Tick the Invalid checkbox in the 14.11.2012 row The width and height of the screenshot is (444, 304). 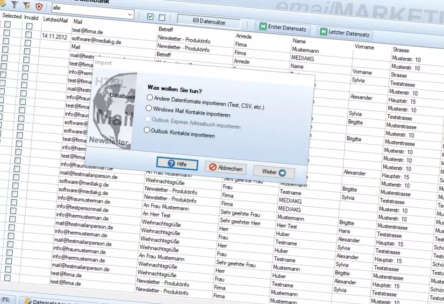pyautogui.click(x=29, y=35)
